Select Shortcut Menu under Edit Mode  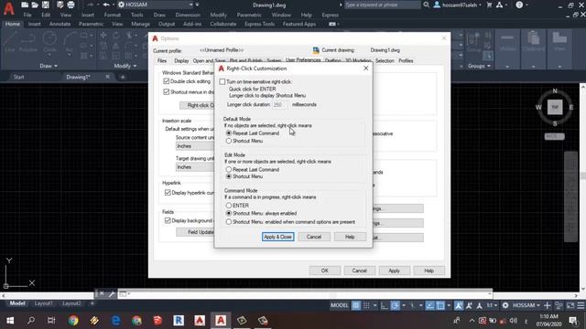point(229,176)
